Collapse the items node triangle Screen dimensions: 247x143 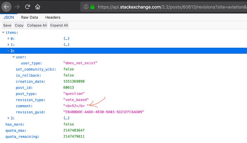tap(3, 33)
